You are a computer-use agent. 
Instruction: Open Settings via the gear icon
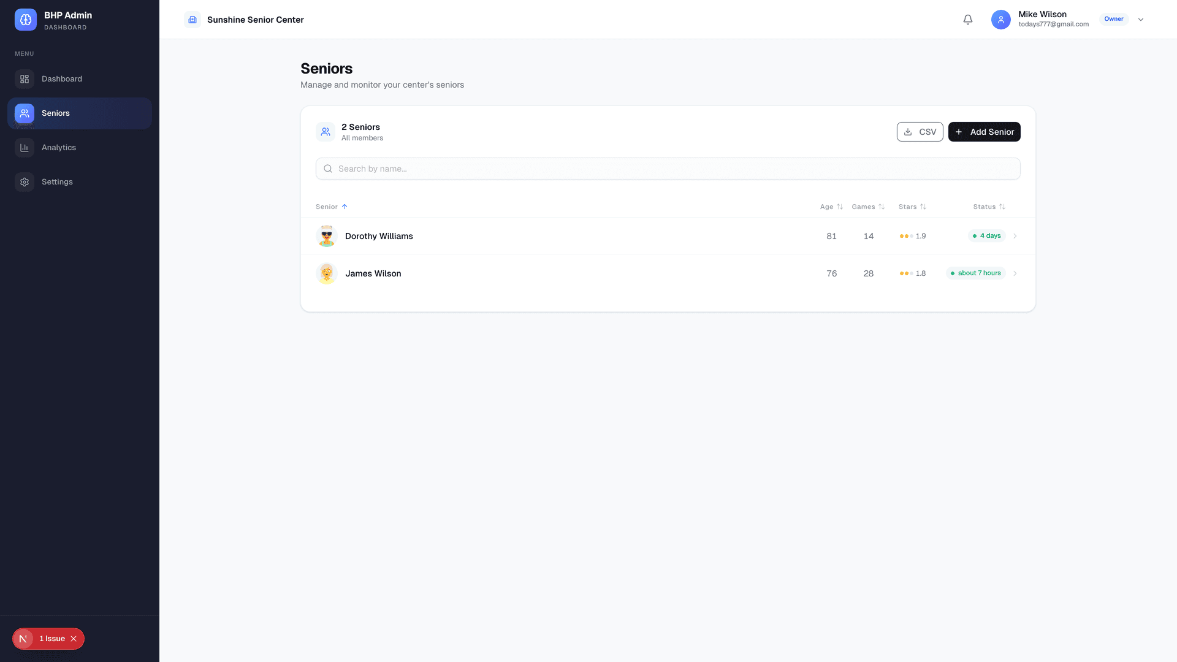coord(25,181)
